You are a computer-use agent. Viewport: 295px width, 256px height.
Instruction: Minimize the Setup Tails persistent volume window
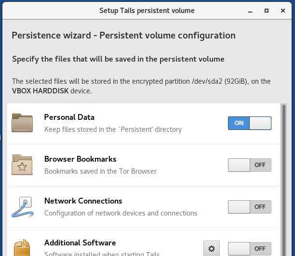pos(250,11)
